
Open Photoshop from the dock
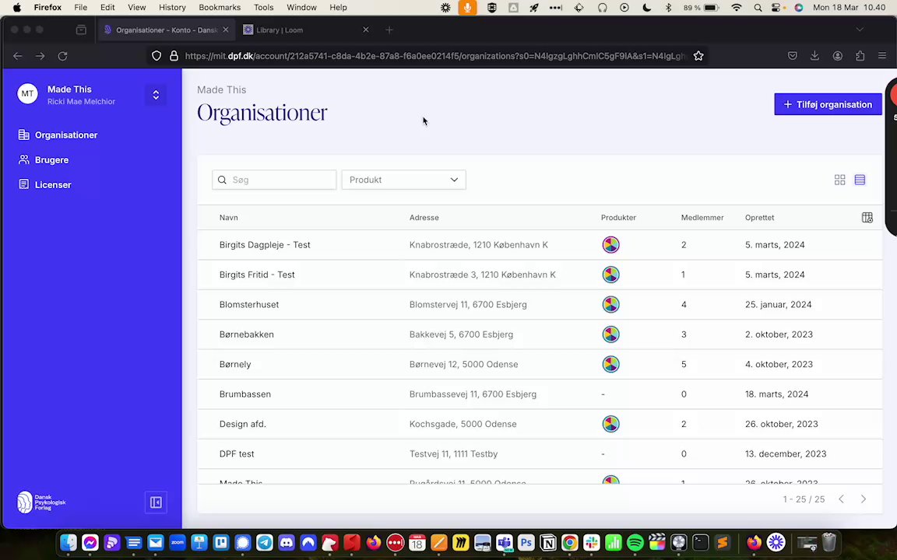[526, 542]
